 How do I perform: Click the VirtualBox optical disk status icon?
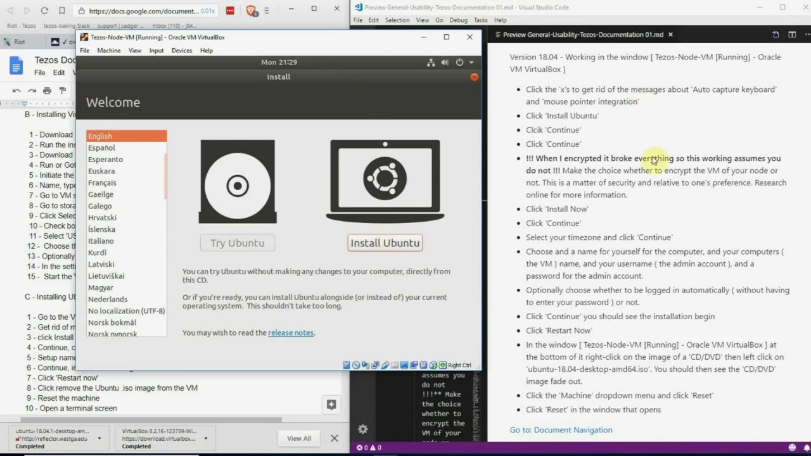356,365
